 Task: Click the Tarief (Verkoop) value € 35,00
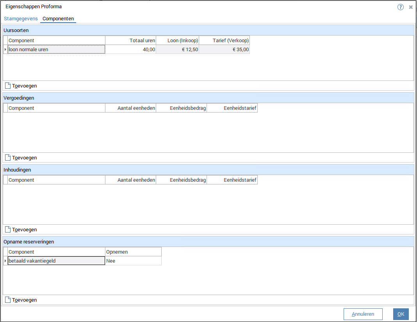225,50
